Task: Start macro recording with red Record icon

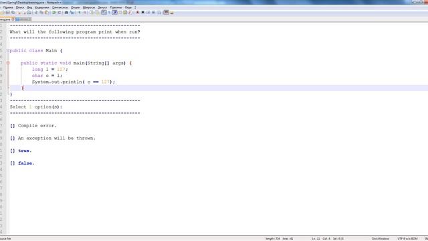Action: (x=137, y=13)
